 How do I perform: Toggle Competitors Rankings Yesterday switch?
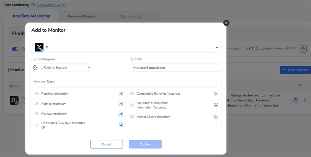[131, 93]
